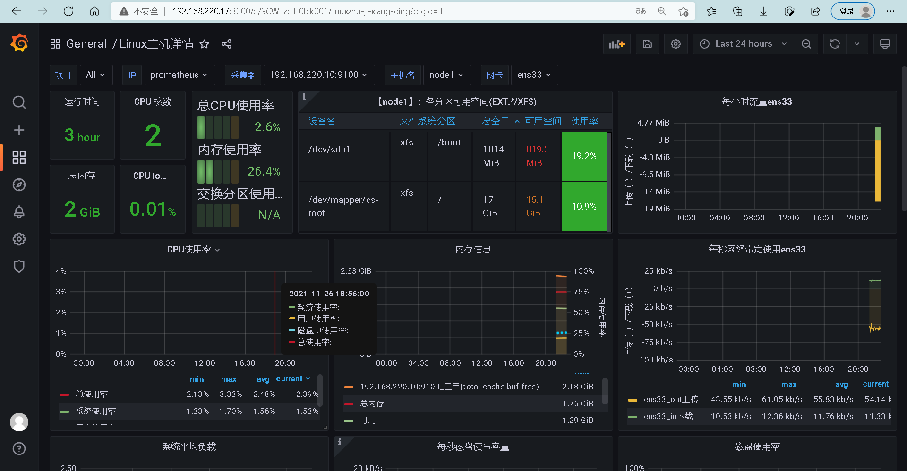Click the zoom out time range icon
The height and width of the screenshot is (471, 907).
coord(806,44)
